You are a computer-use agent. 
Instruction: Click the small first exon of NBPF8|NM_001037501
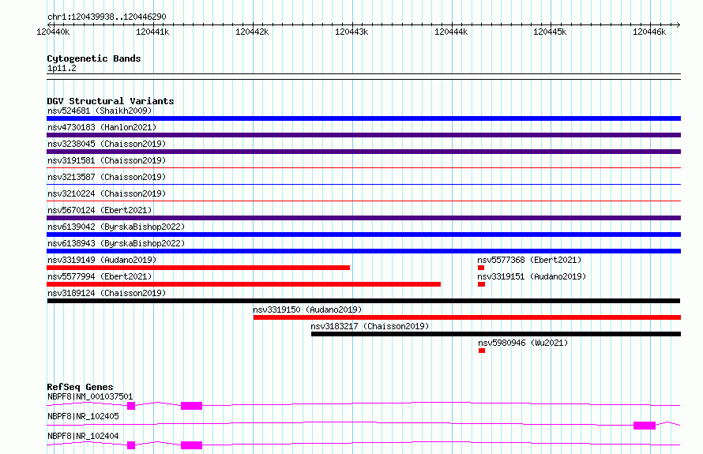click(x=131, y=406)
